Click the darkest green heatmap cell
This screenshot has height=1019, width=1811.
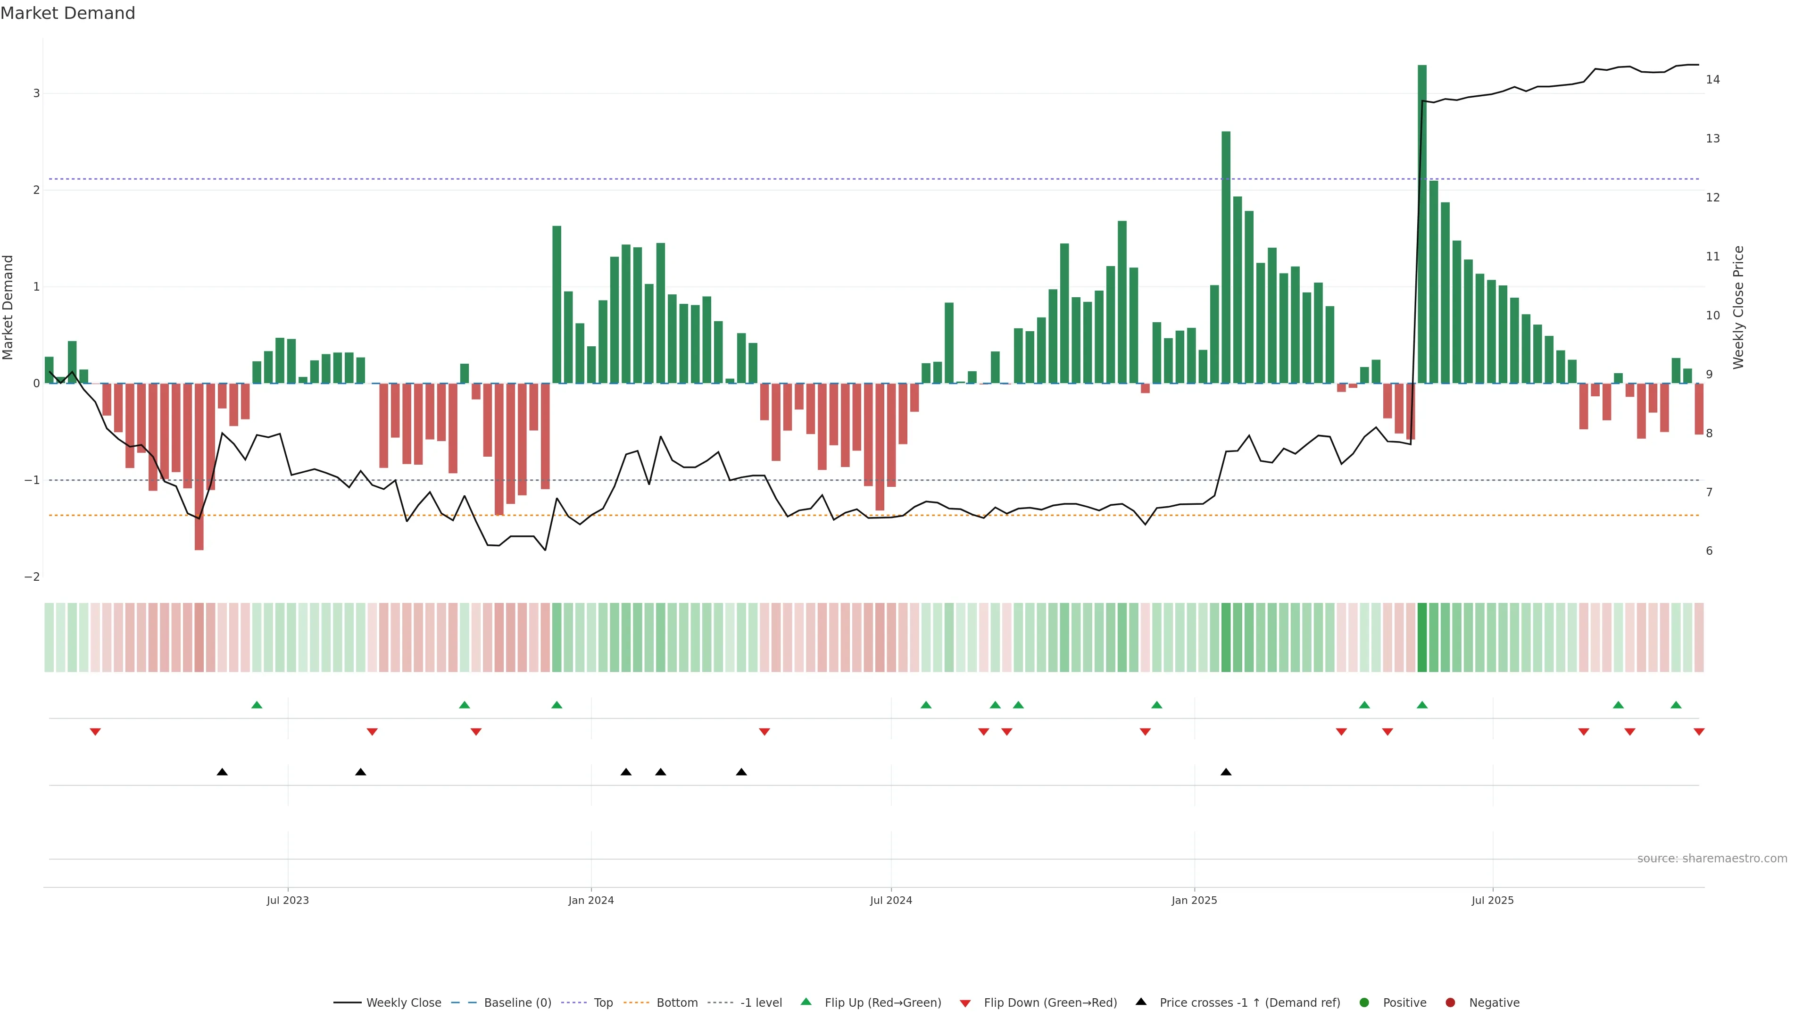tap(1422, 637)
